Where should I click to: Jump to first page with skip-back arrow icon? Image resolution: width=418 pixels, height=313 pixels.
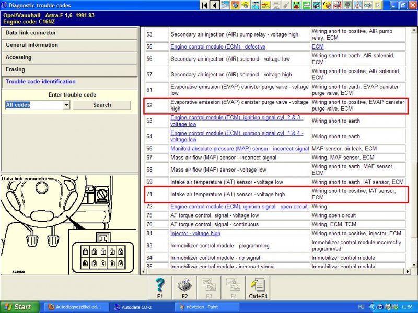(205, 5)
